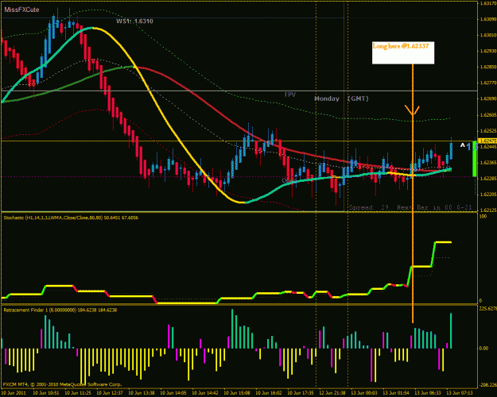Click the Retracement Finder 1 indicator title
Screen dimensions: 497x397
coord(60,310)
